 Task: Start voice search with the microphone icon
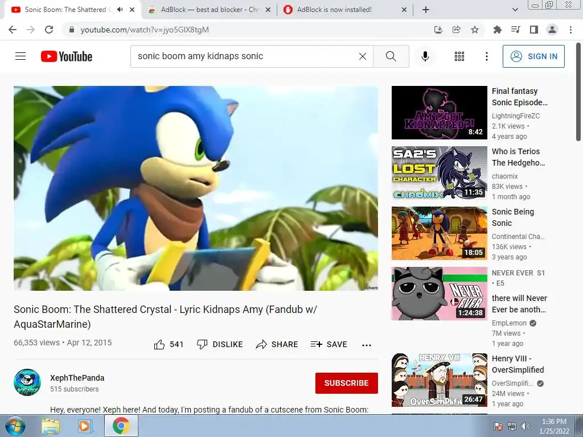coord(425,56)
